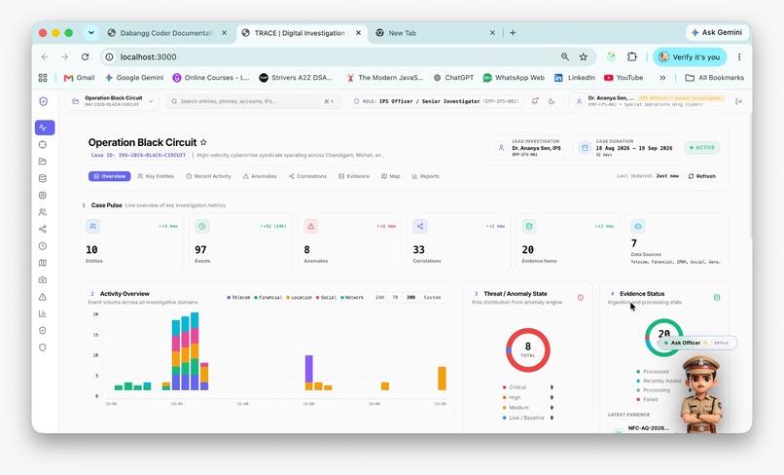
Task: Toggle dark mode moon icon
Action: coord(552,101)
